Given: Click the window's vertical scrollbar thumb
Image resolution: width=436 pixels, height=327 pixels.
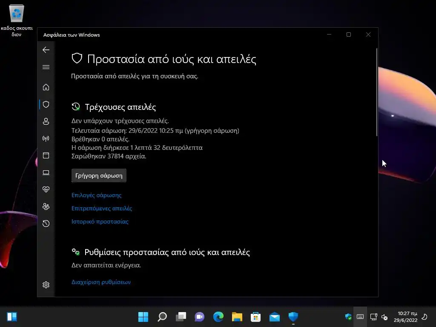Looking at the screenshot, I should (377, 92).
